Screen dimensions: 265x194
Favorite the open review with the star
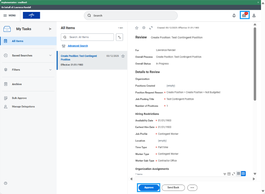pos(137,28)
